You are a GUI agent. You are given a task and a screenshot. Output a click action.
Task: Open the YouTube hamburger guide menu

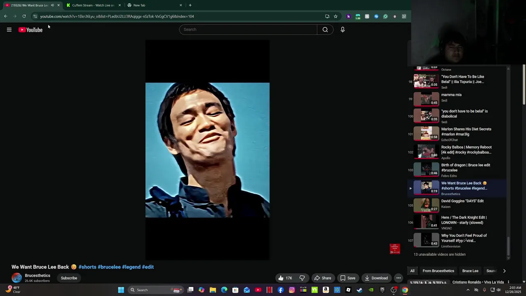point(9,30)
